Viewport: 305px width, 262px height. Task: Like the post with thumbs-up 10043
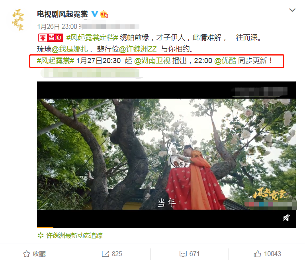tap(267, 254)
